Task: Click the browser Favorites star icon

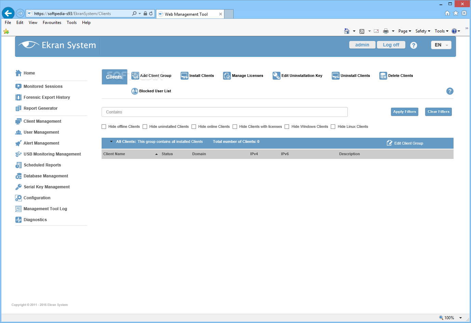Action: coord(456,13)
